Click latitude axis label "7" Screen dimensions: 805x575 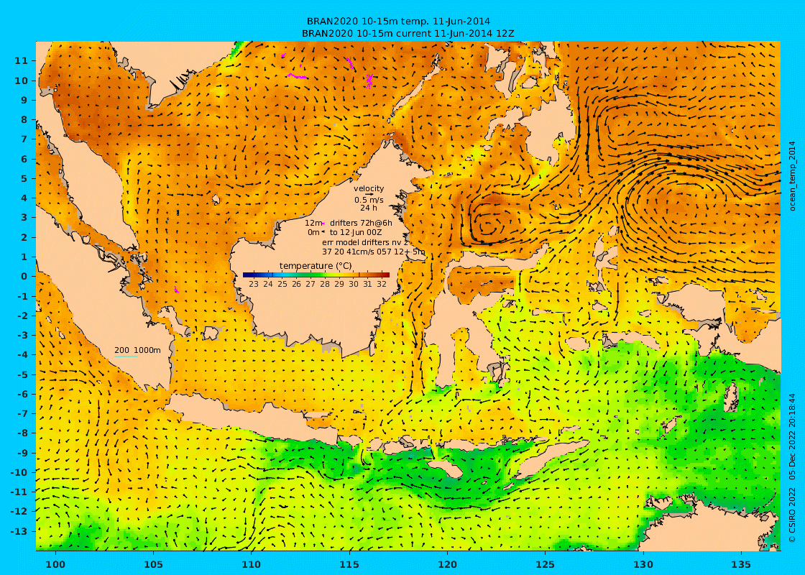coord(24,139)
